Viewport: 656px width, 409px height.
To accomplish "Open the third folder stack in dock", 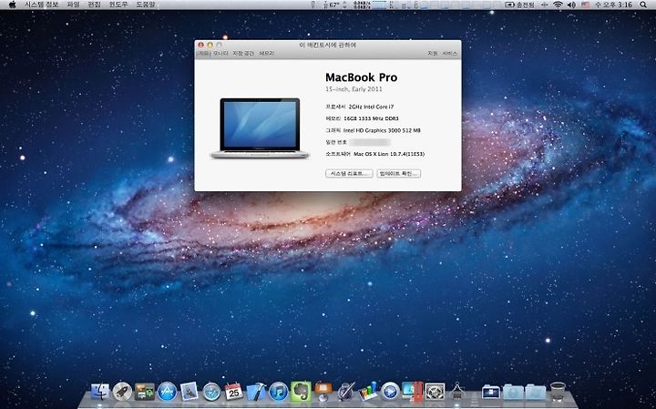I will click(x=536, y=392).
